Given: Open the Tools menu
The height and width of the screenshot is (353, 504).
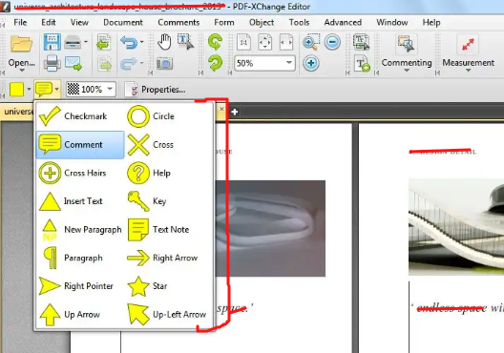Looking at the screenshot, I should tap(299, 23).
